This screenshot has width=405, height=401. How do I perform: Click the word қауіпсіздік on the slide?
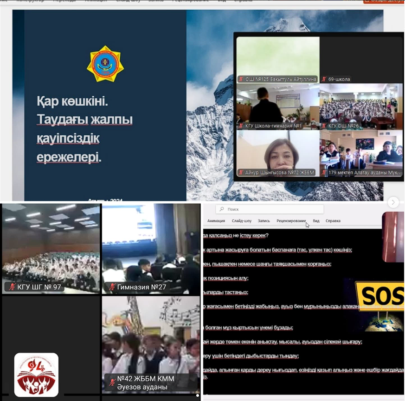(x=68, y=138)
